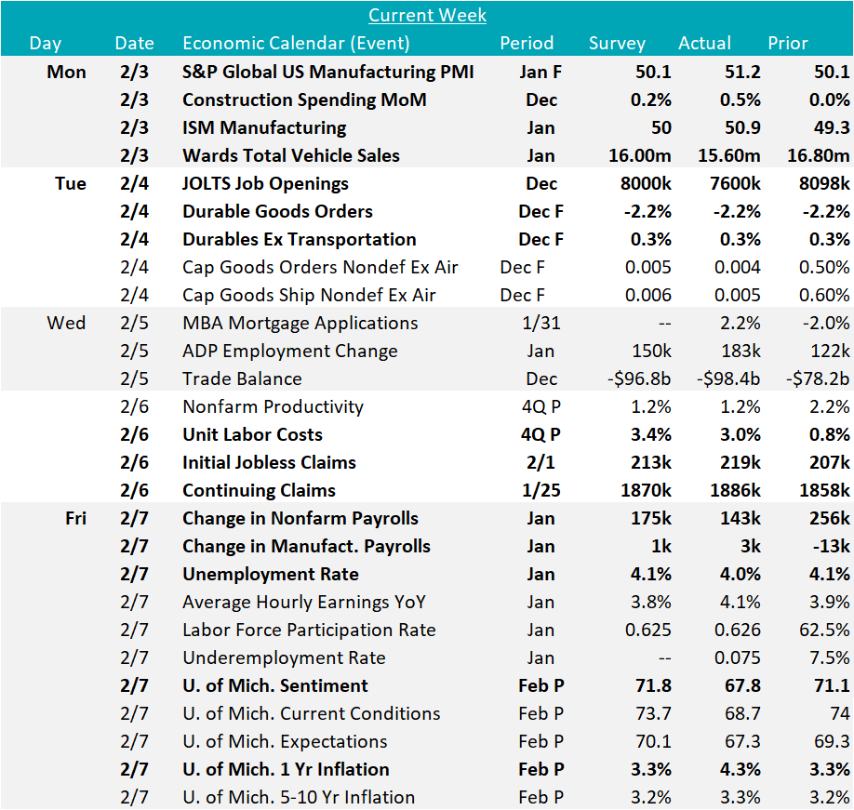Viewport: 854px width, 810px height.
Task: Select the 'JOLTS Job Openings' event cell
Action: click(x=265, y=183)
